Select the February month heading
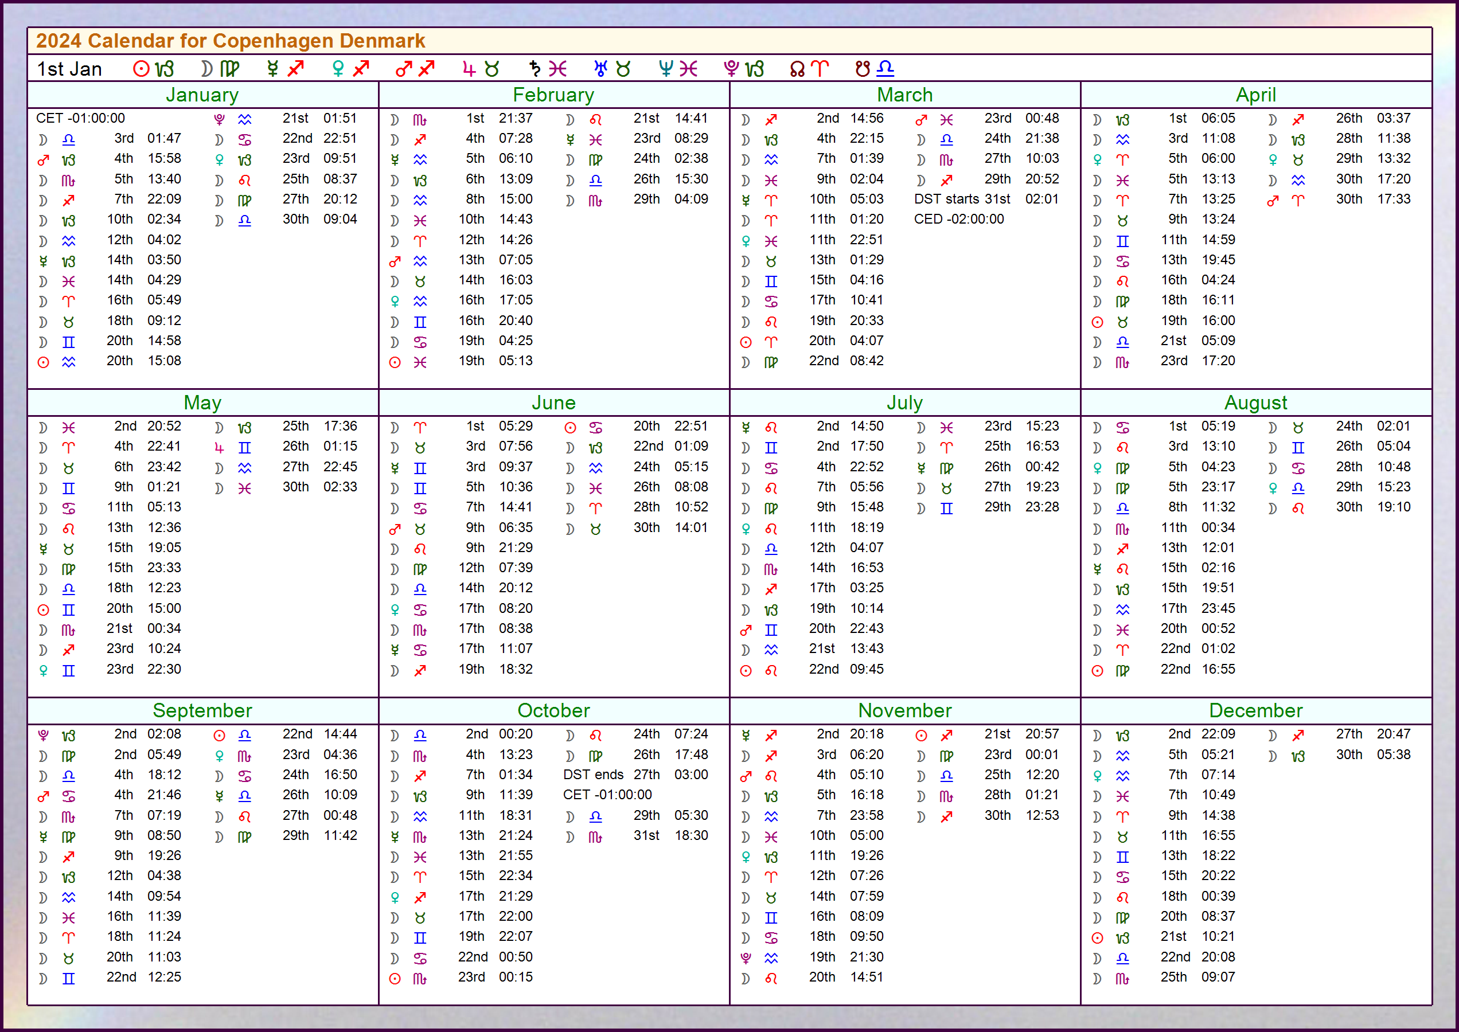Viewport: 1459px width, 1032px height. pos(553,95)
